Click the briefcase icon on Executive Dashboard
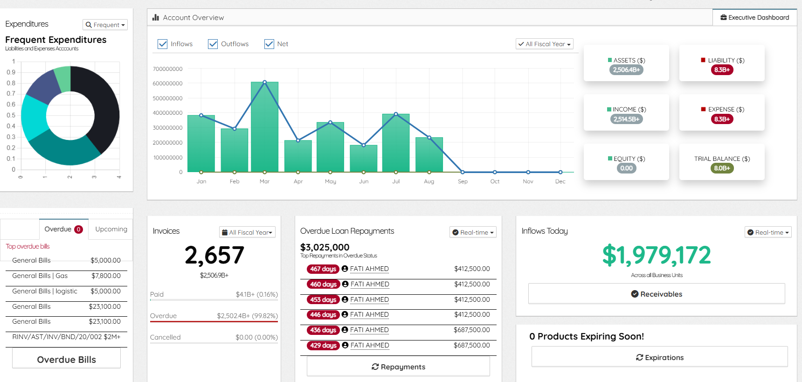Image resolution: width=802 pixels, height=382 pixels. pyautogui.click(x=724, y=17)
